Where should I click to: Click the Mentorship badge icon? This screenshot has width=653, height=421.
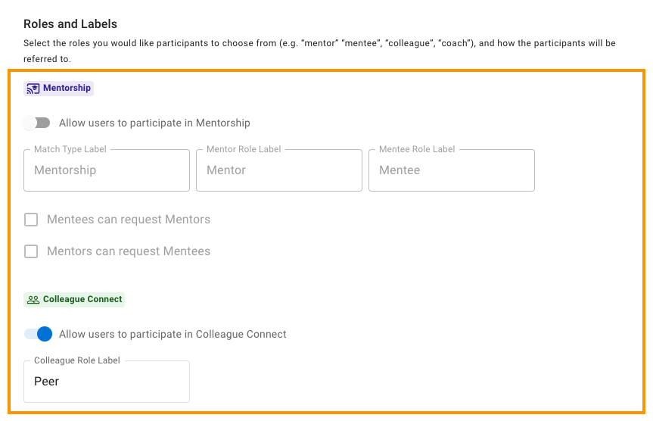point(33,89)
